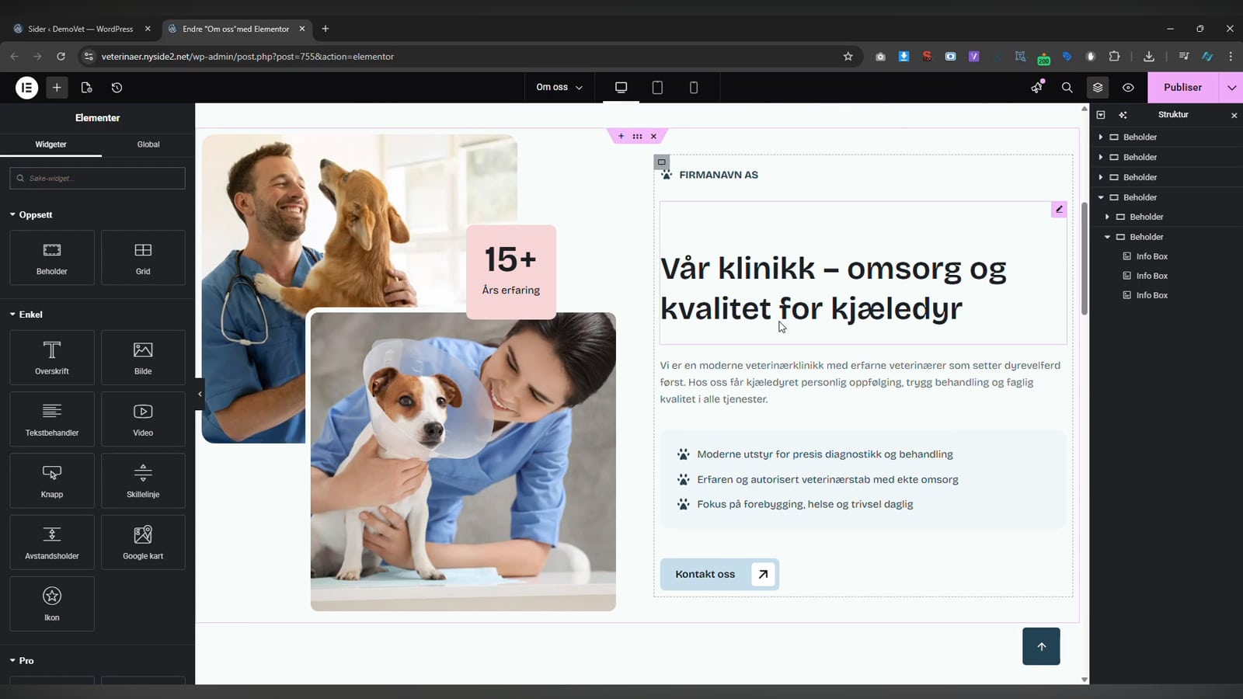Screen dimensions: 1243x699
Task: Click the container drag handle dots
Action: (637, 136)
